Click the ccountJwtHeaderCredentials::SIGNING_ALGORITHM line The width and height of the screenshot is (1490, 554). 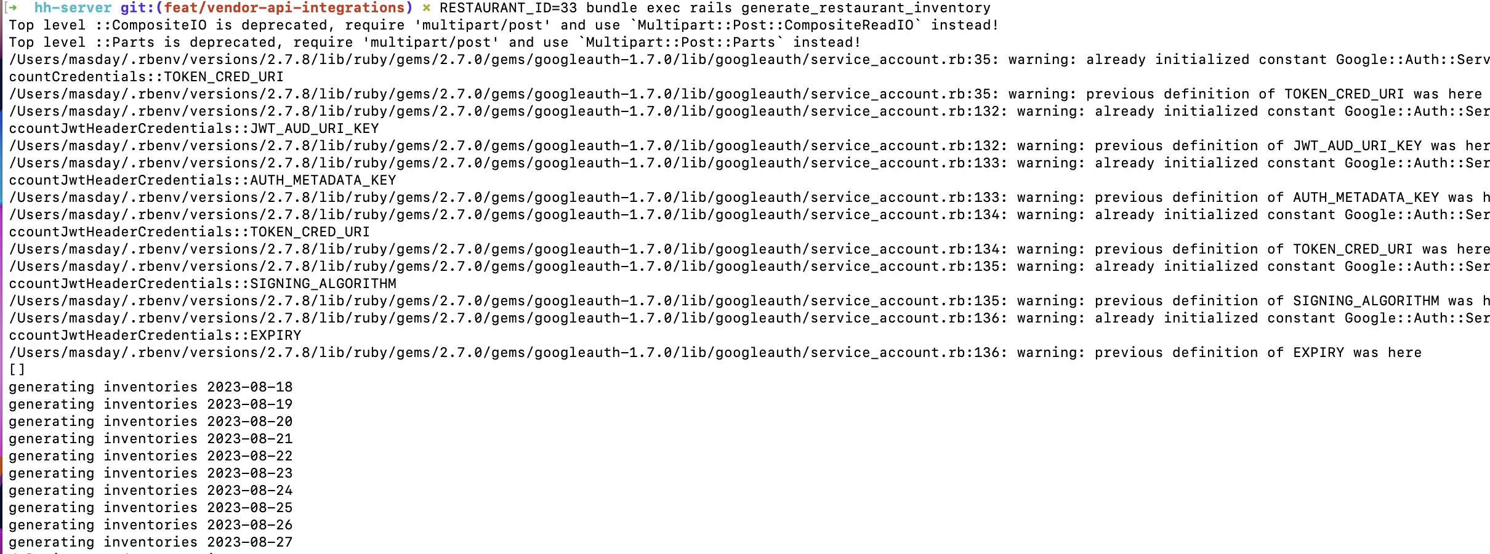(202, 284)
